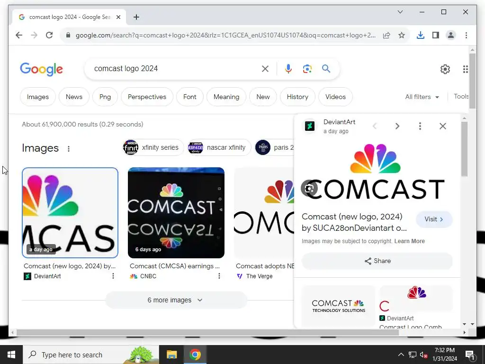Bookmark this page with the star icon
This screenshot has width=485, height=364.
[402, 35]
